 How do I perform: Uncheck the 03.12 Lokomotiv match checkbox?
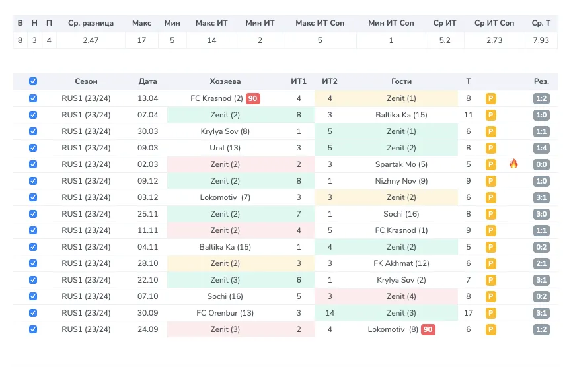pos(33,197)
